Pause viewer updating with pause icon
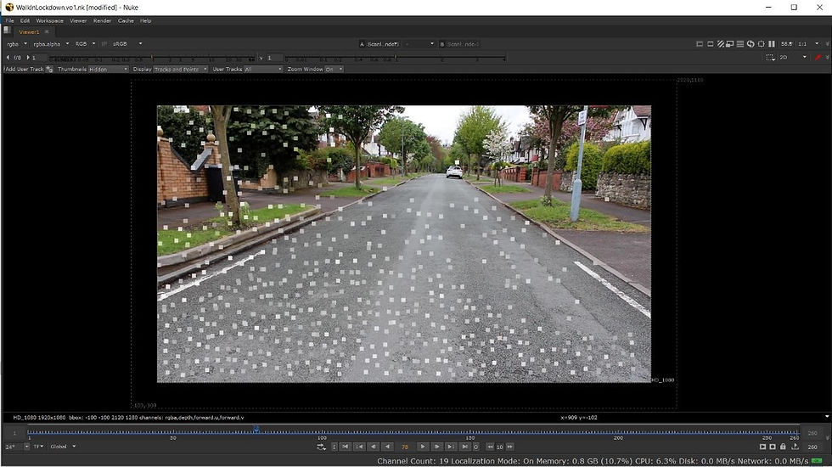This screenshot has width=832, height=467. 772,44
